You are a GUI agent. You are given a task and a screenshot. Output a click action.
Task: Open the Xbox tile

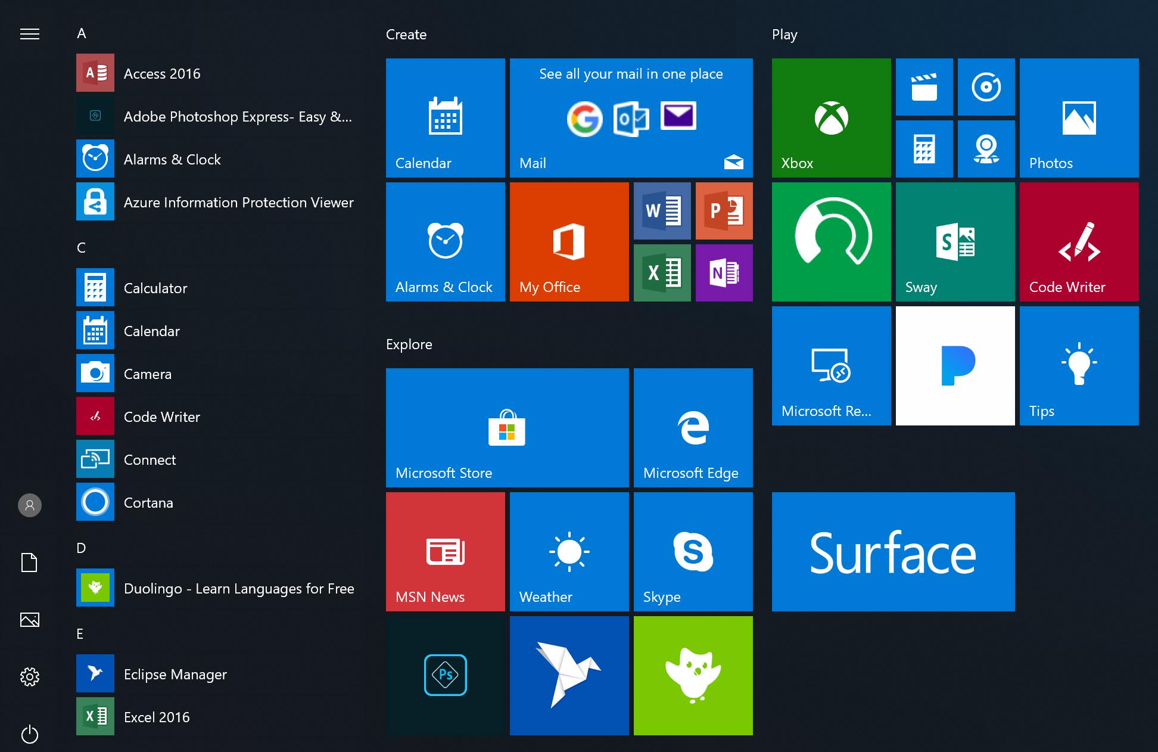[x=831, y=117]
